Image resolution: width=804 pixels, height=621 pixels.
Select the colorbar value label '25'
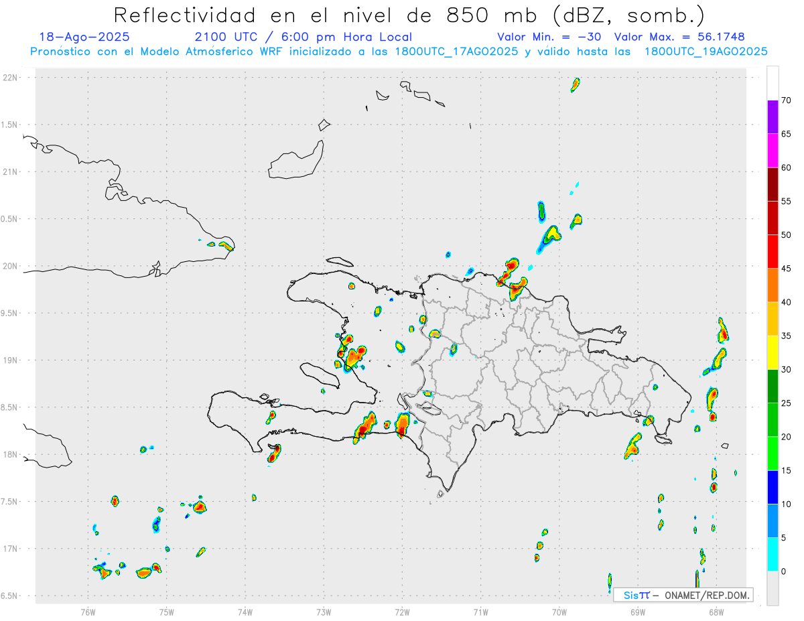787,403
